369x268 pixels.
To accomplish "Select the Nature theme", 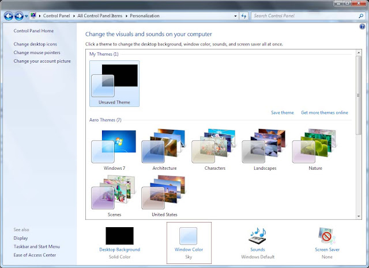I will [x=315, y=150].
